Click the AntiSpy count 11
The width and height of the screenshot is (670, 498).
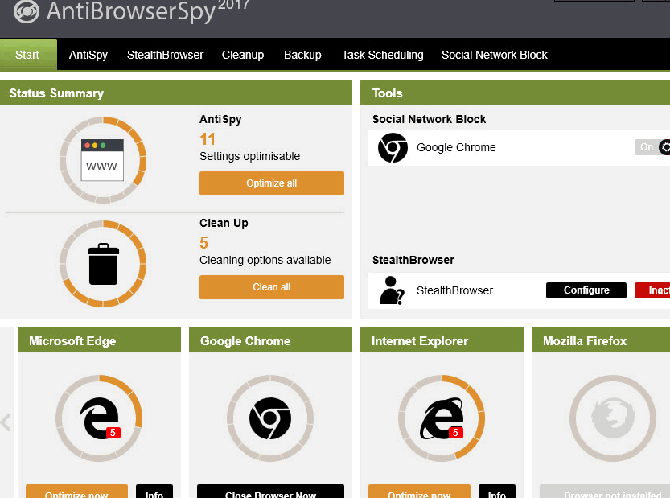(208, 139)
